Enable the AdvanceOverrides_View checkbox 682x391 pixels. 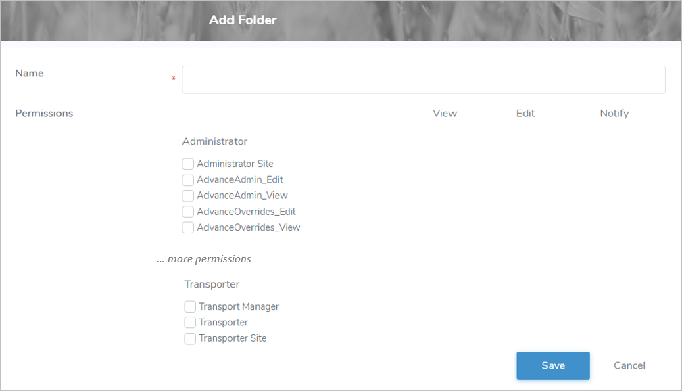tap(188, 227)
